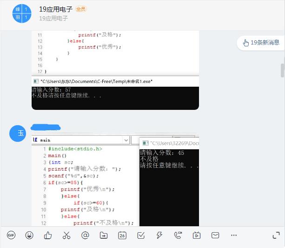Send a thumbs-up like
Screen dimensions: 285x248
(48, 235)
